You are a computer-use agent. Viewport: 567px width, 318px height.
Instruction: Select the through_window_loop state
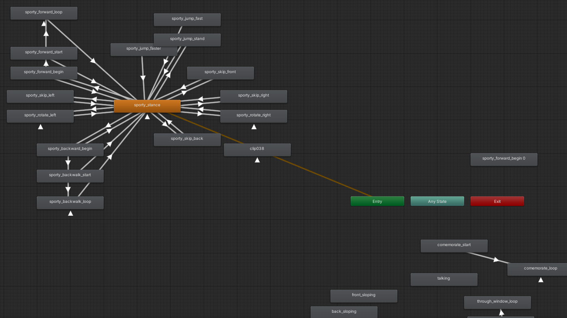[x=497, y=302]
